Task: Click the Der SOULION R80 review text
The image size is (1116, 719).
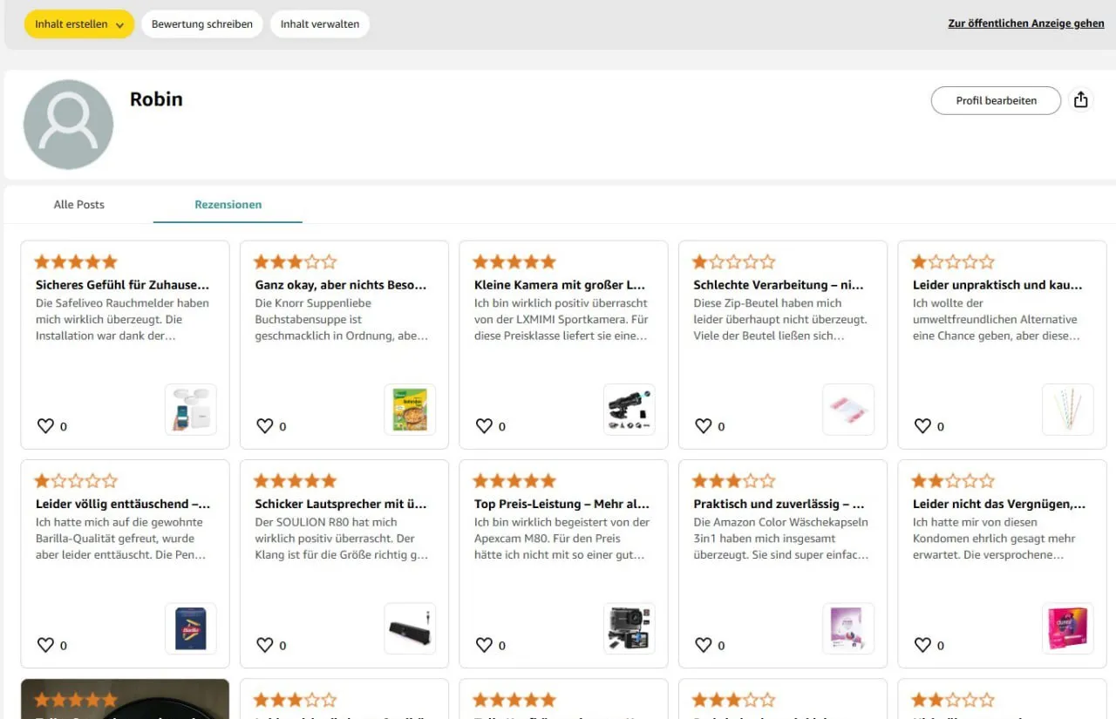Action: pos(341,539)
